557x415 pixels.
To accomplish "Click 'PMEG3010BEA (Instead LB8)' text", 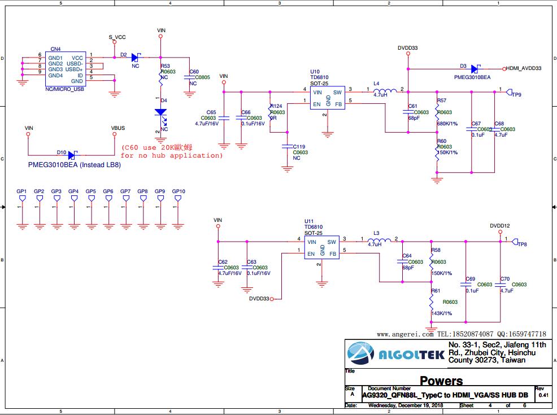I will 74,165.
